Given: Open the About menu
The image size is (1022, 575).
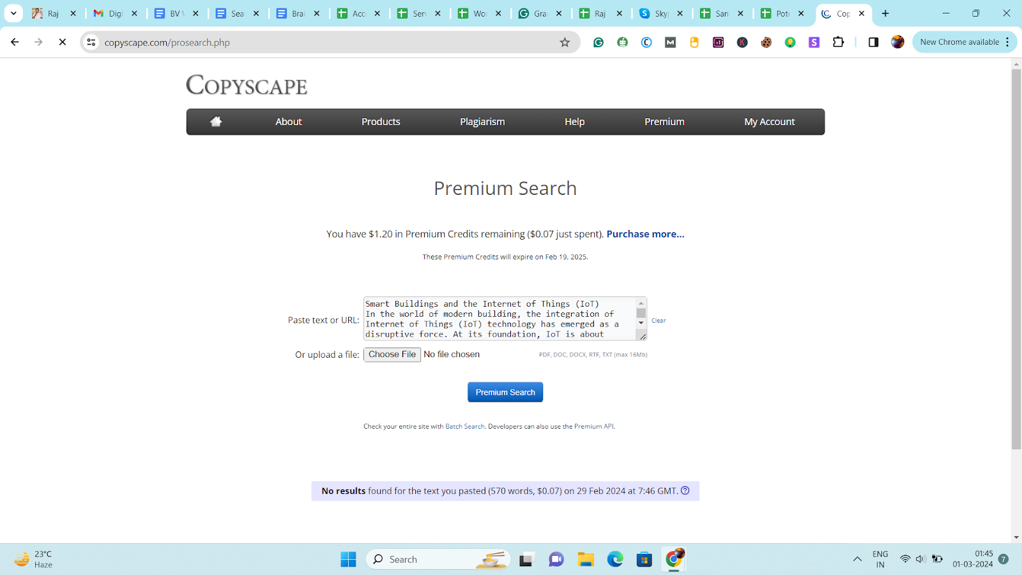Looking at the screenshot, I should (289, 121).
